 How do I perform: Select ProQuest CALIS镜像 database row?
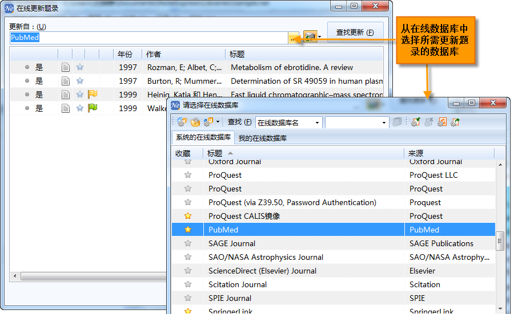pos(334,216)
